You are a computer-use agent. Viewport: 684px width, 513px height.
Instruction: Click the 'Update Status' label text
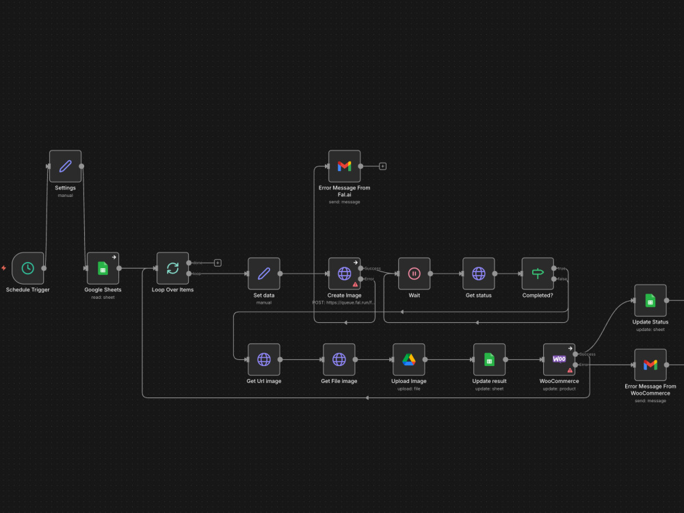click(x=650, y=322)
